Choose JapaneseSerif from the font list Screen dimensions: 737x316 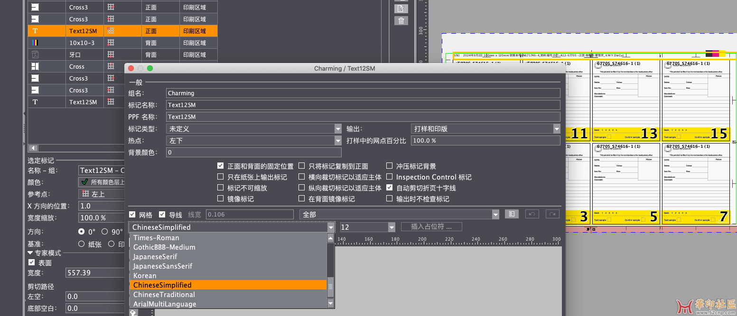[x=228, y=257]
